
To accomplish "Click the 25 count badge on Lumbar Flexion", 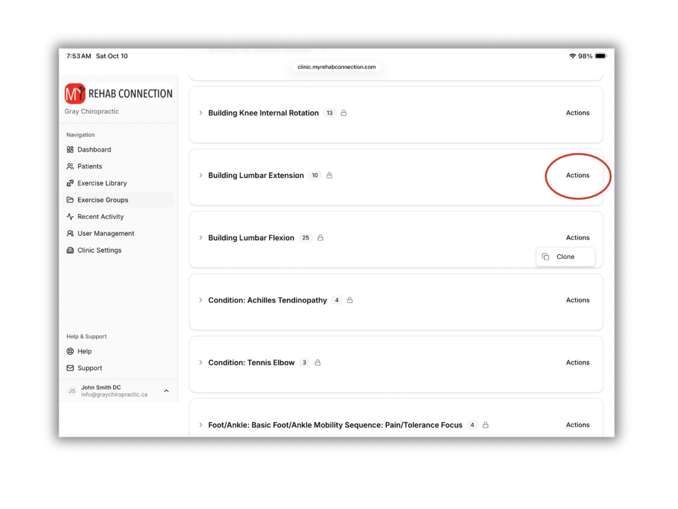I will (x=306, y=238).
